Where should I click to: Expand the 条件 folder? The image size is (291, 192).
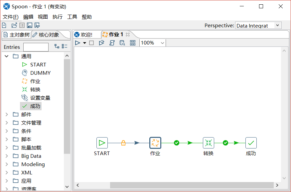7,131
